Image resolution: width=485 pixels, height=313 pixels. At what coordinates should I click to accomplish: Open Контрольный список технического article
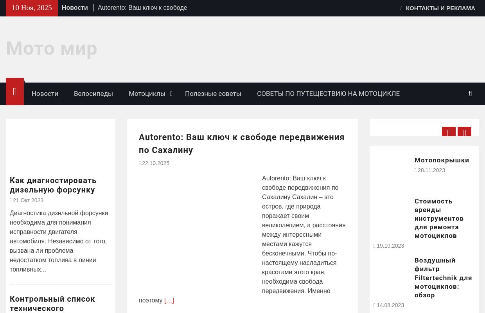click(52, 304)
